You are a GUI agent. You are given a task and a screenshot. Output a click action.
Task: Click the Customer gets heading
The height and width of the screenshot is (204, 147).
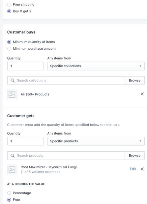[x=21, y=116]
